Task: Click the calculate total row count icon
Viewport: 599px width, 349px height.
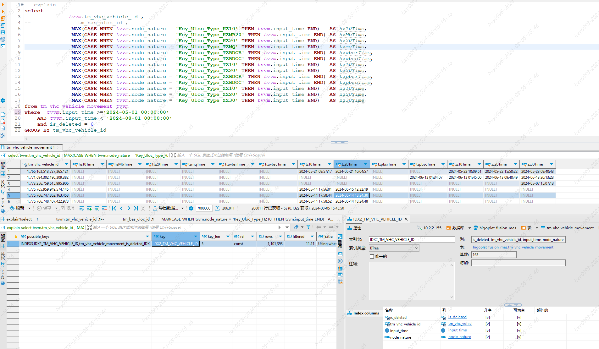Action: tap(217, 208)
